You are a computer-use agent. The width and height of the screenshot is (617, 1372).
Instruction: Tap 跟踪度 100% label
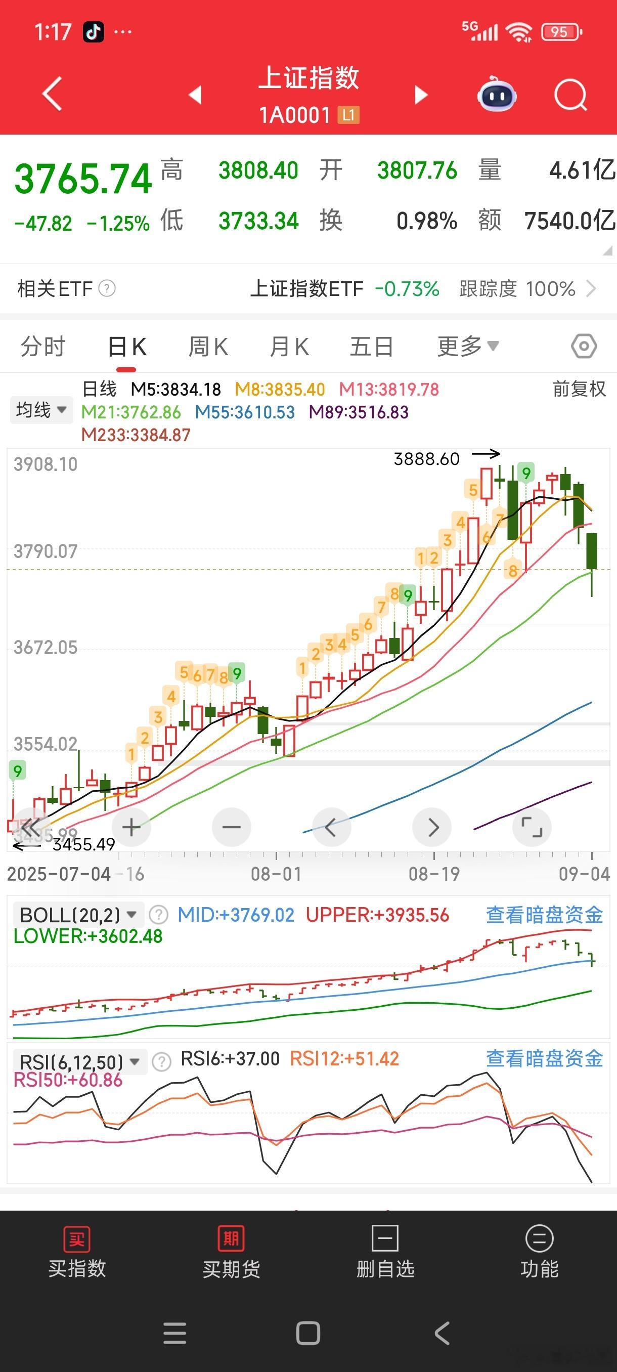point(517,289)
